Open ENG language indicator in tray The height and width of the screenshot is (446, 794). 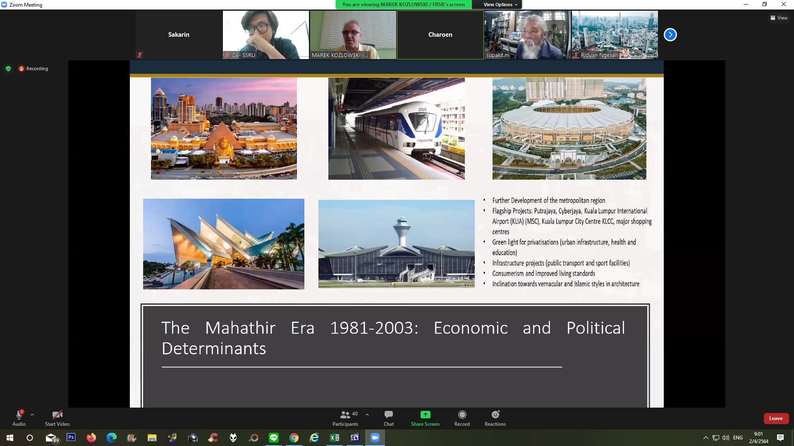click(x=738, y=438)
